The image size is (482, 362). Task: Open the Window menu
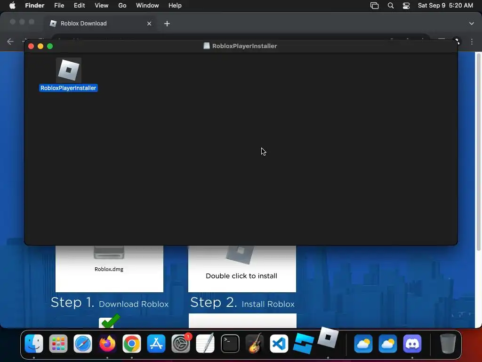click(147, 6)
